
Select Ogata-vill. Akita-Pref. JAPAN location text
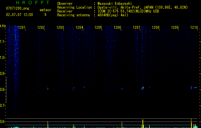[x=143, y=7]
